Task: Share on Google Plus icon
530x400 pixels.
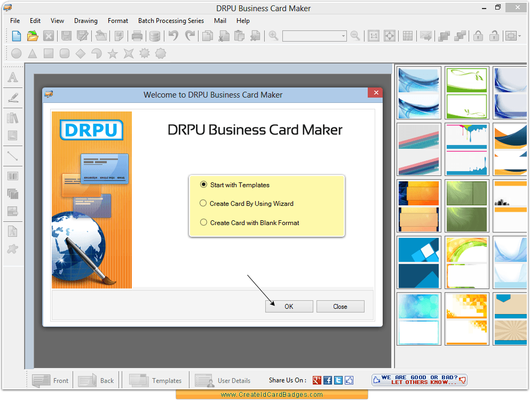Action: coord(317,380)
